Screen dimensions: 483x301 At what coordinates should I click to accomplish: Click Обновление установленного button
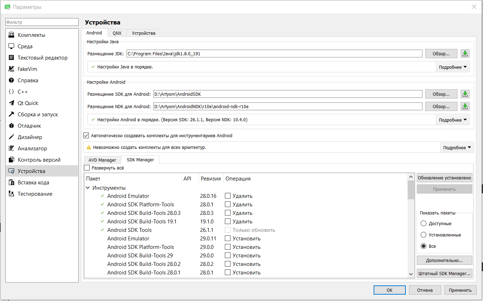pyautogui.click(x=444, y=178)
